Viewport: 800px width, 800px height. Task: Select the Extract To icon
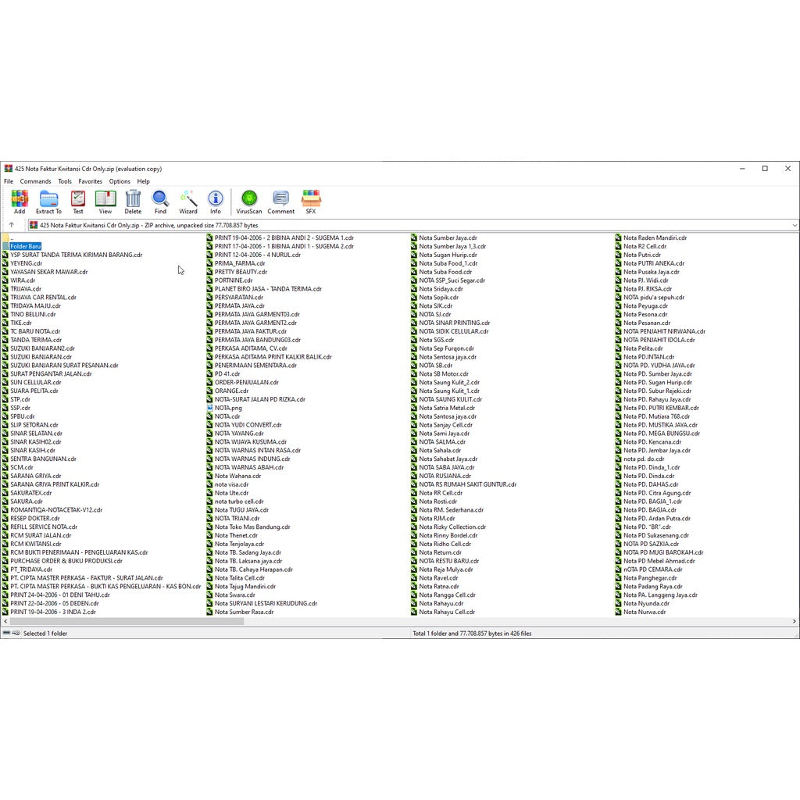48,202
